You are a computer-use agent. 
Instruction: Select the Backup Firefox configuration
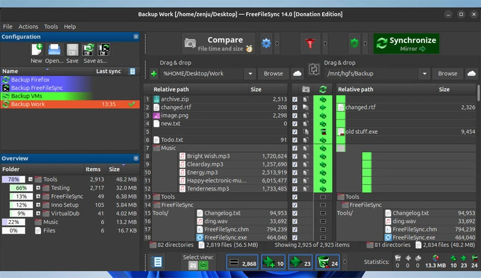(x=70, y=80)
